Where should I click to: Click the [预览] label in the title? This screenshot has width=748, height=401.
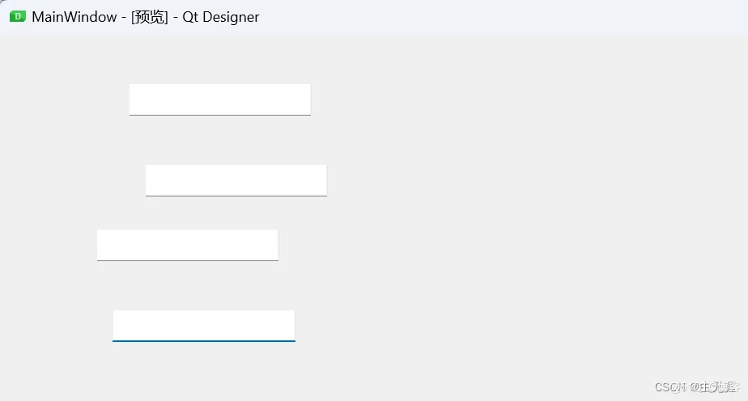coord(149,17)
